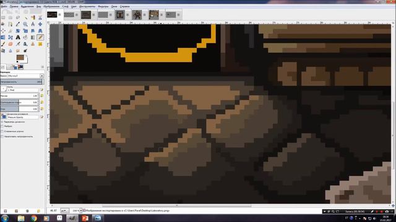Select the Scissors Select tool
396x222 pixels.
[40, 18]
